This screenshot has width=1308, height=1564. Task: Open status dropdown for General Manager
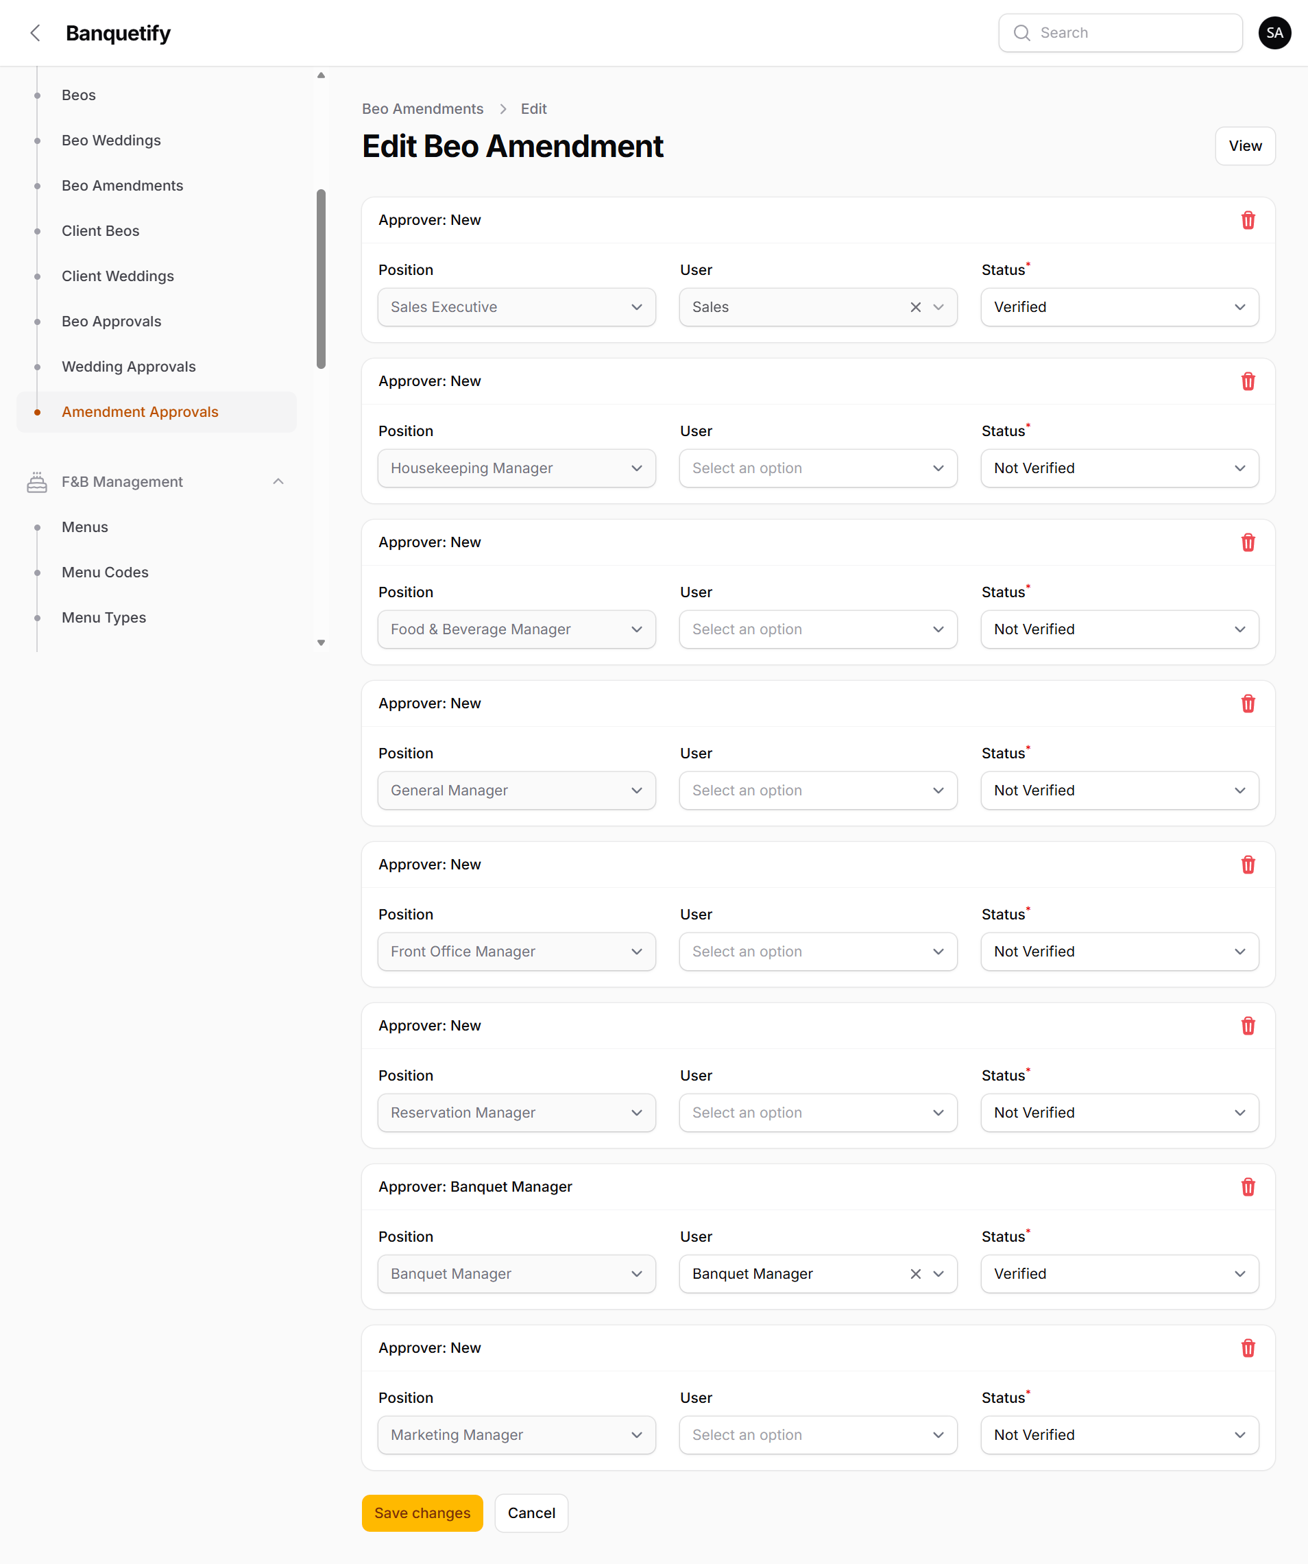tap(1119, 790)
